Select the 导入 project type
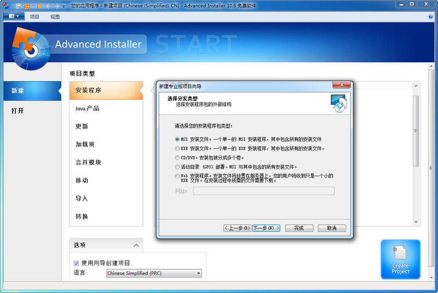The image size is (438, 293). click(106, 199)
